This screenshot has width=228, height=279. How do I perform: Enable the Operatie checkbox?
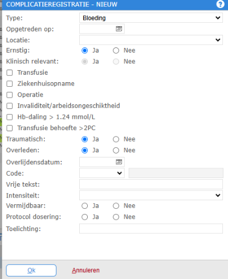[10, 95]
